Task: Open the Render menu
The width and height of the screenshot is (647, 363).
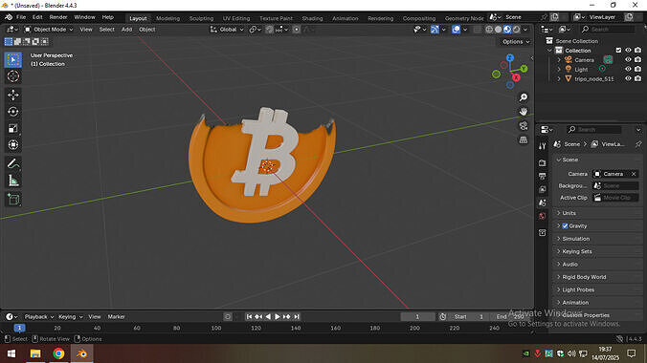Action: pyautogui.click(x=58, y=17)
